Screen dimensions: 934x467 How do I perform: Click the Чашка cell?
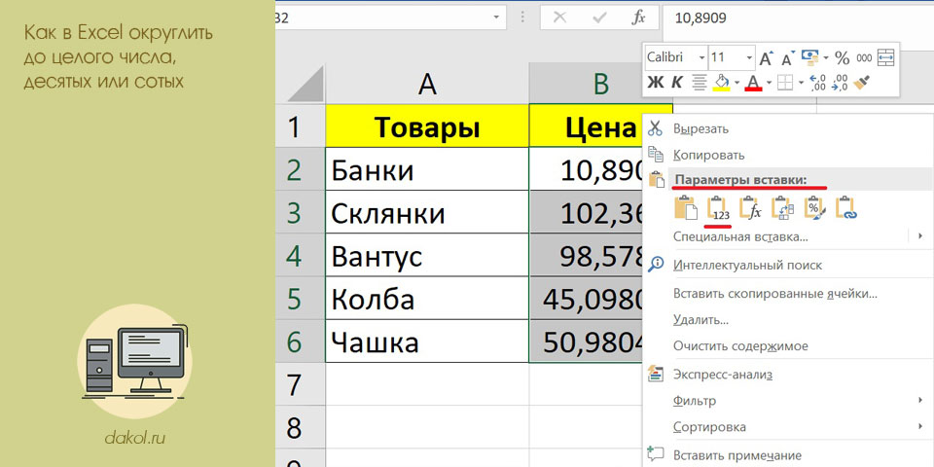click(427, 341)
